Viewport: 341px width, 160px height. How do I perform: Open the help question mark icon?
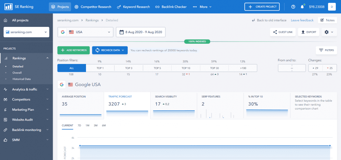point(293,7)
